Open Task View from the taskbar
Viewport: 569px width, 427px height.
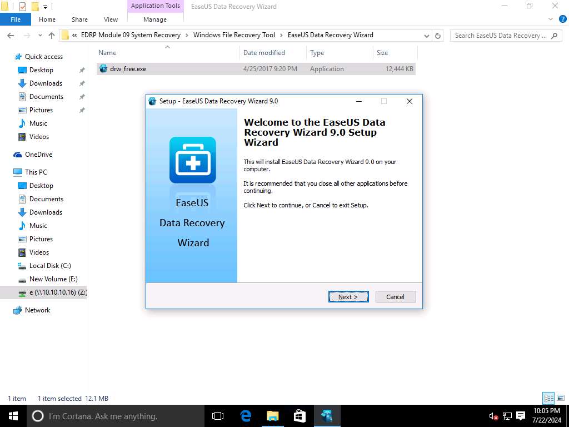[218, 416]
